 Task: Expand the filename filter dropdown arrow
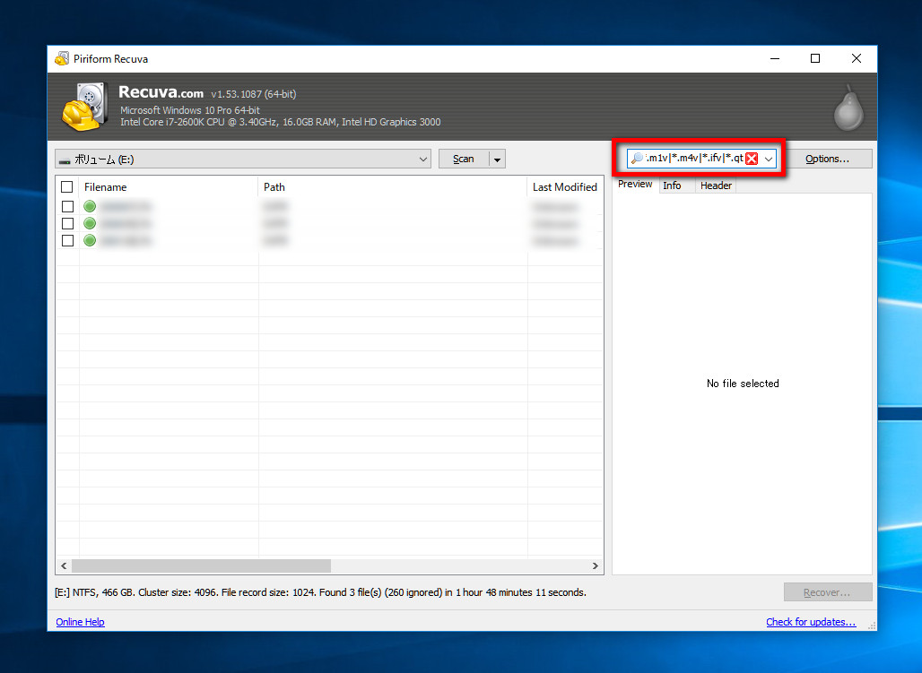pyautogui.click(x=769, y=159)
